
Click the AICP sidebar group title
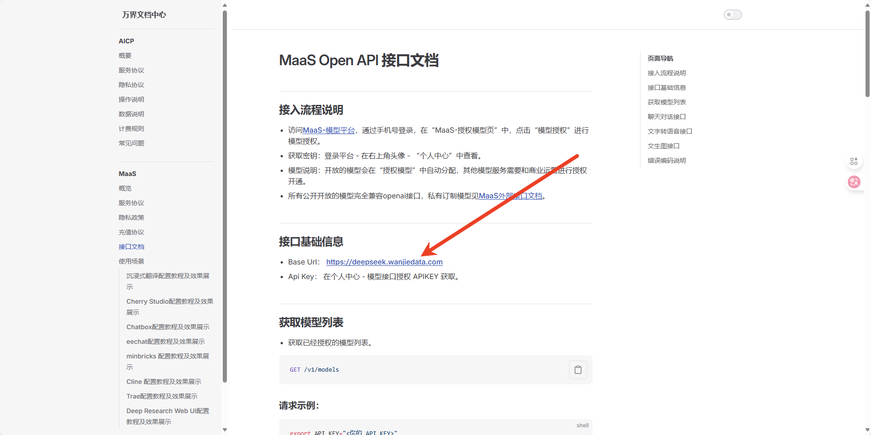pyautogui.click(x=126, y=41)
